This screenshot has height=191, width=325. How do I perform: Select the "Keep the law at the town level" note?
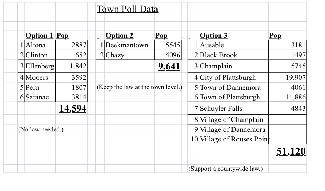(139, 87)
